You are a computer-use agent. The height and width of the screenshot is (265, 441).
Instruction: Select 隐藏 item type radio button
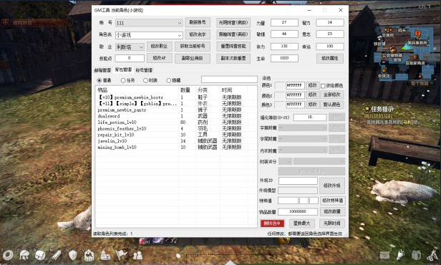(168, 80)
